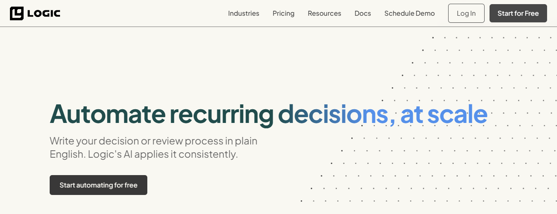
Task: Click the Start for Free button
Action: point(518,13)
